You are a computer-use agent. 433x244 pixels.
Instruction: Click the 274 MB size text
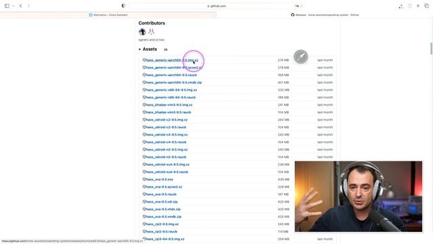(x=283, y=60)
